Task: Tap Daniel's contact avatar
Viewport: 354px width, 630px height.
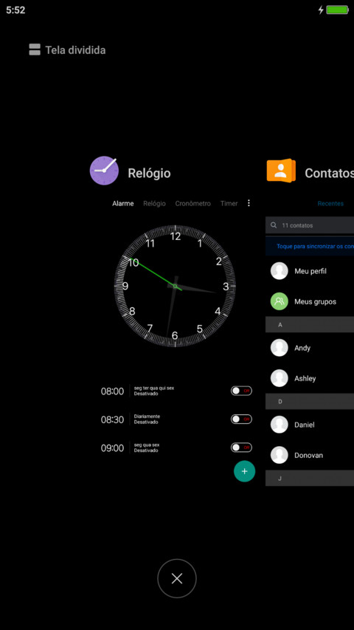Action: [x=280, y=425]
